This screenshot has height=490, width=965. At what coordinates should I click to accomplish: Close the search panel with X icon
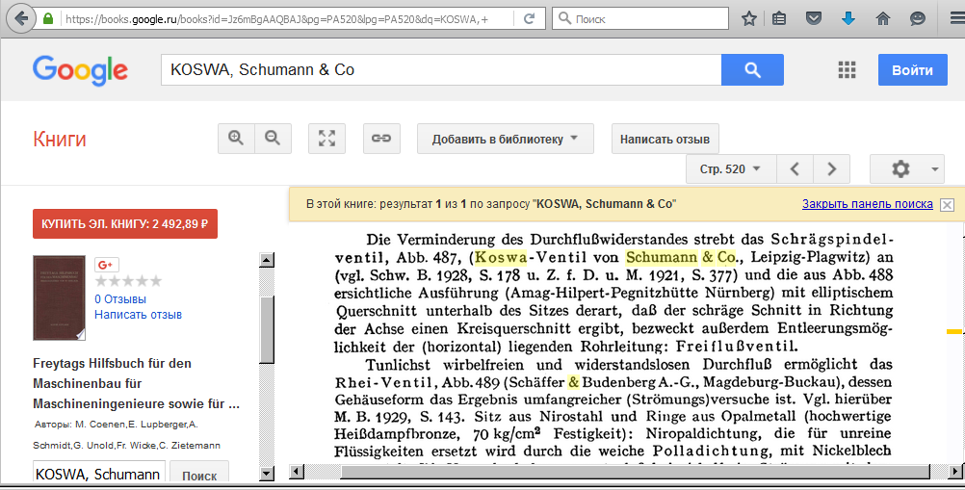click(x=948, y=205)
